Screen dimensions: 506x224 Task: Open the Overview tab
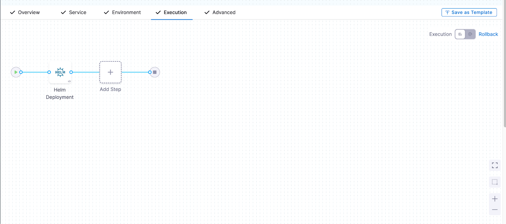[x=25, y=12]
